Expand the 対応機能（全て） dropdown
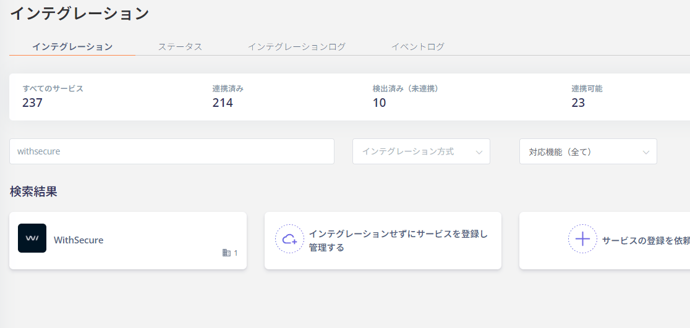This screenshot has width=690, height=328. point(588,152)
